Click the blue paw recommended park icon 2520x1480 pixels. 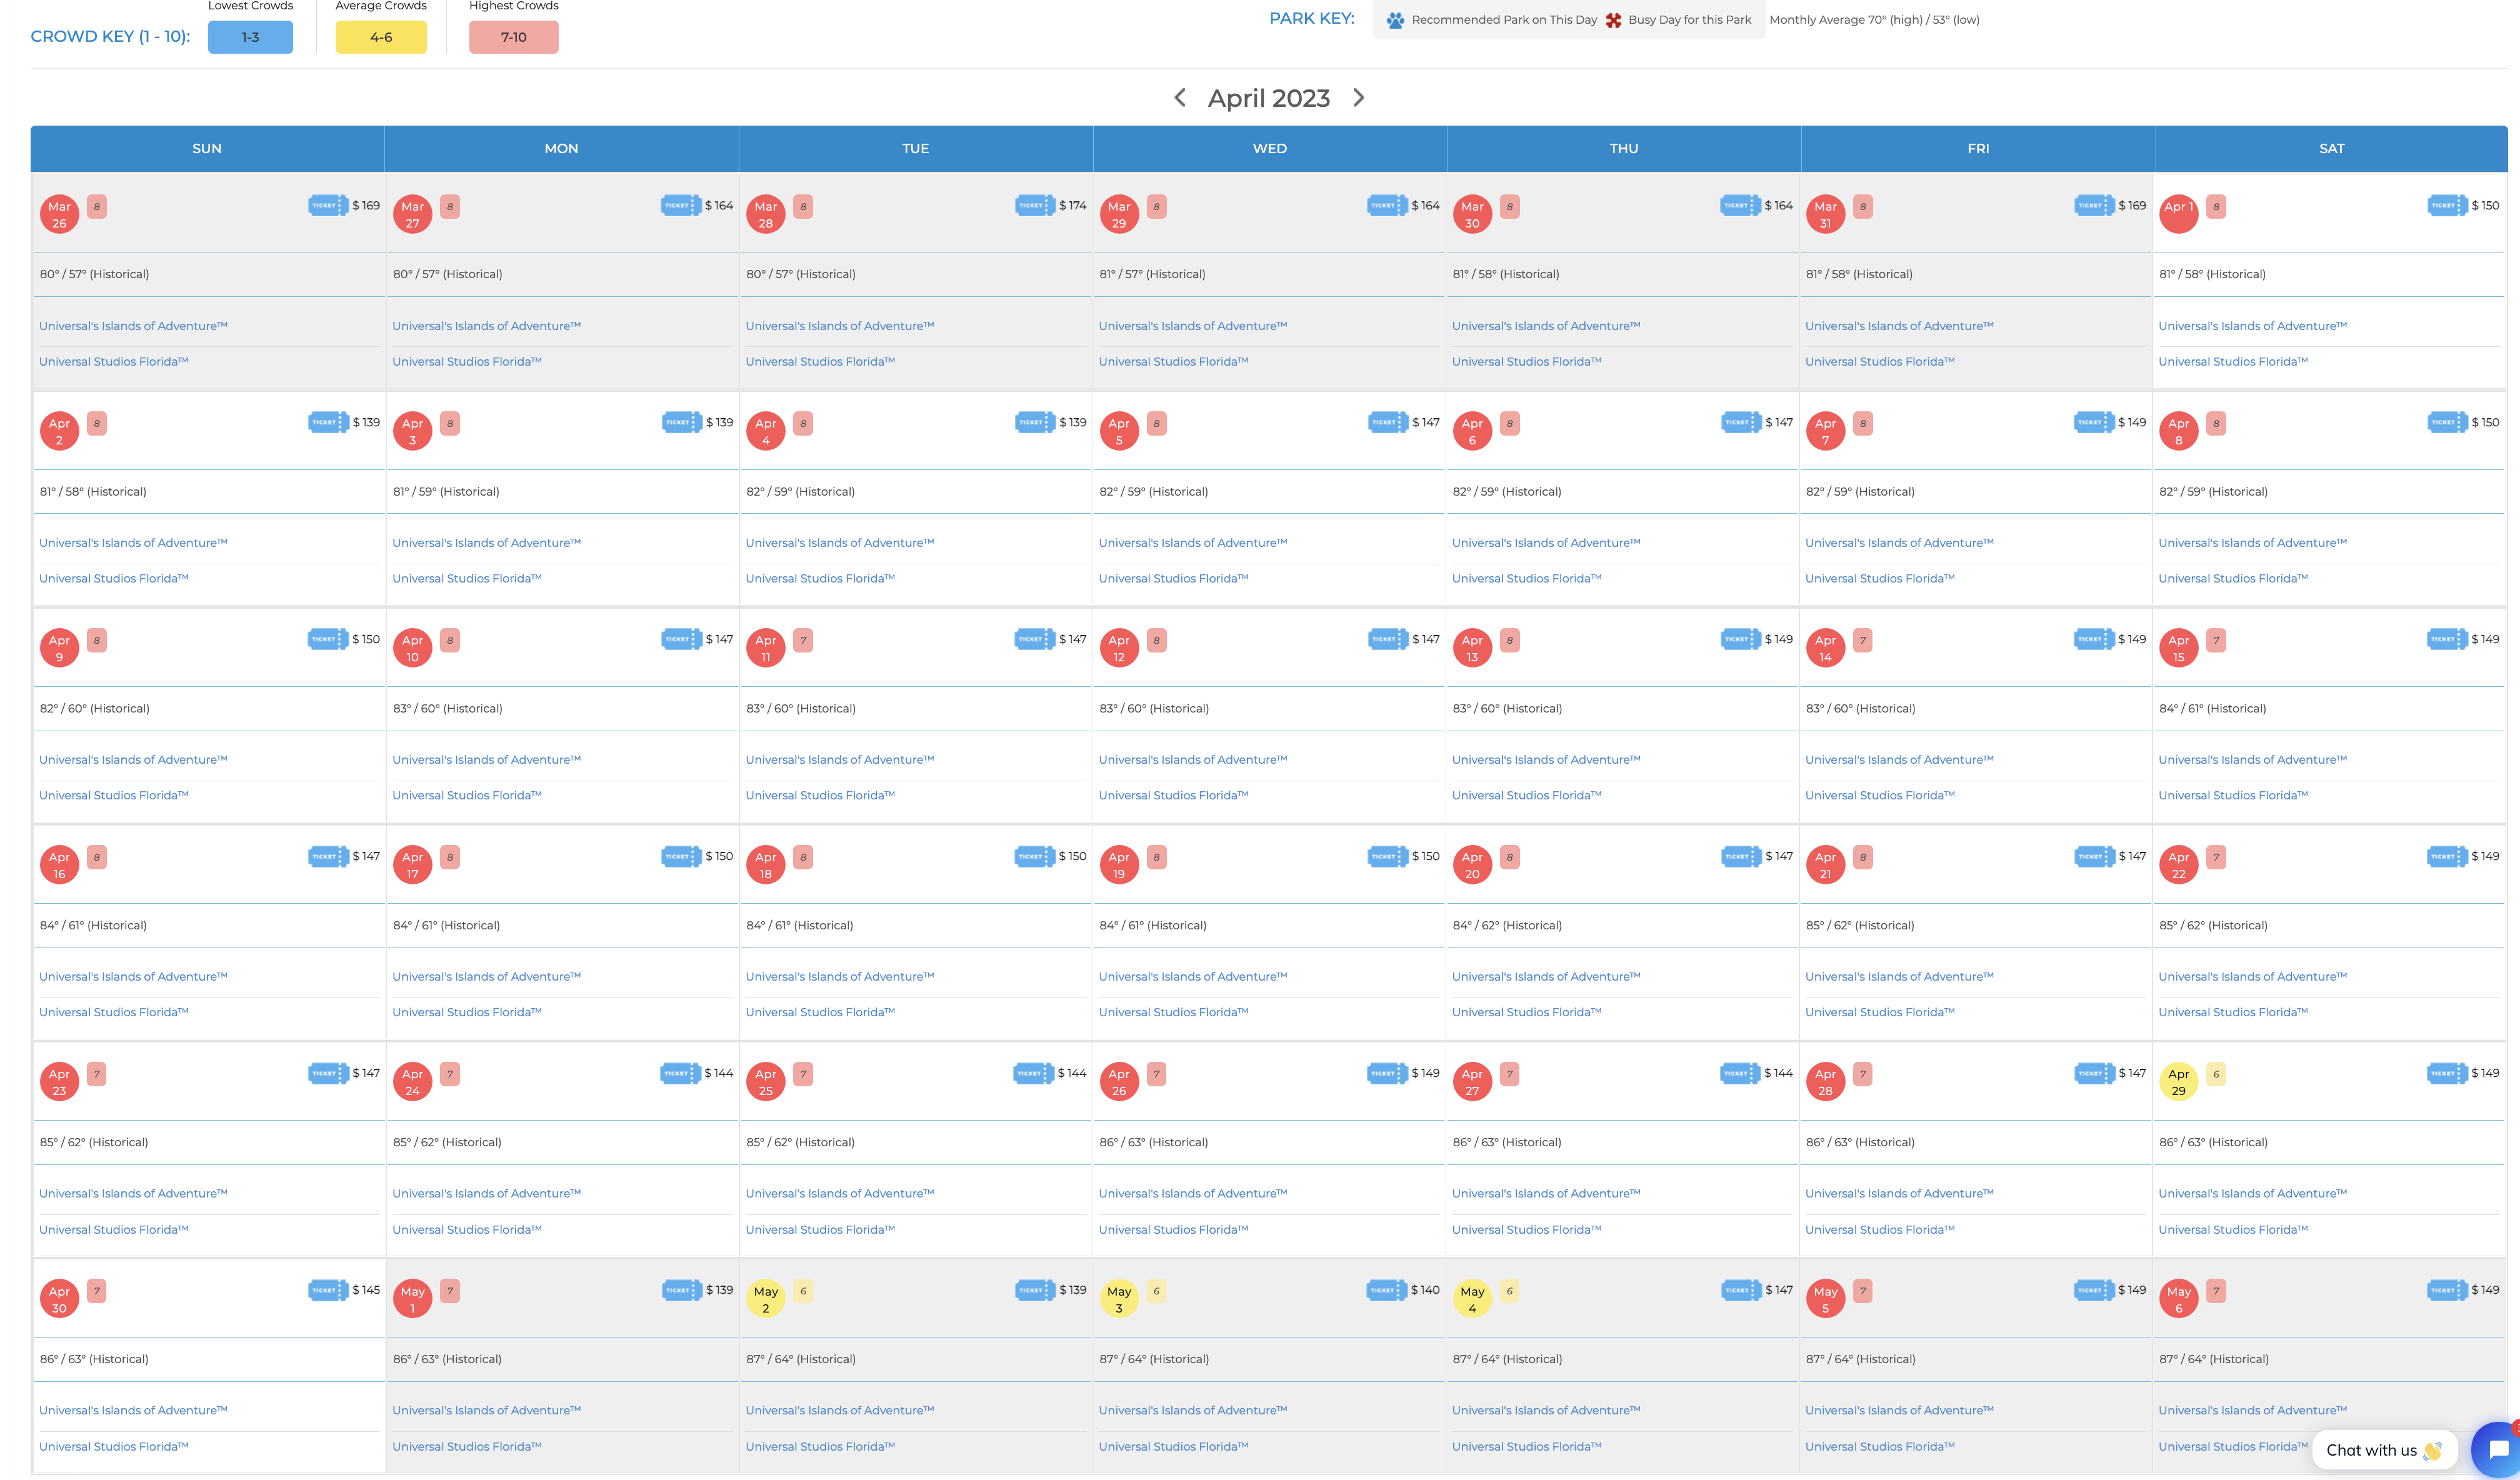click(x=1395, y=20)
